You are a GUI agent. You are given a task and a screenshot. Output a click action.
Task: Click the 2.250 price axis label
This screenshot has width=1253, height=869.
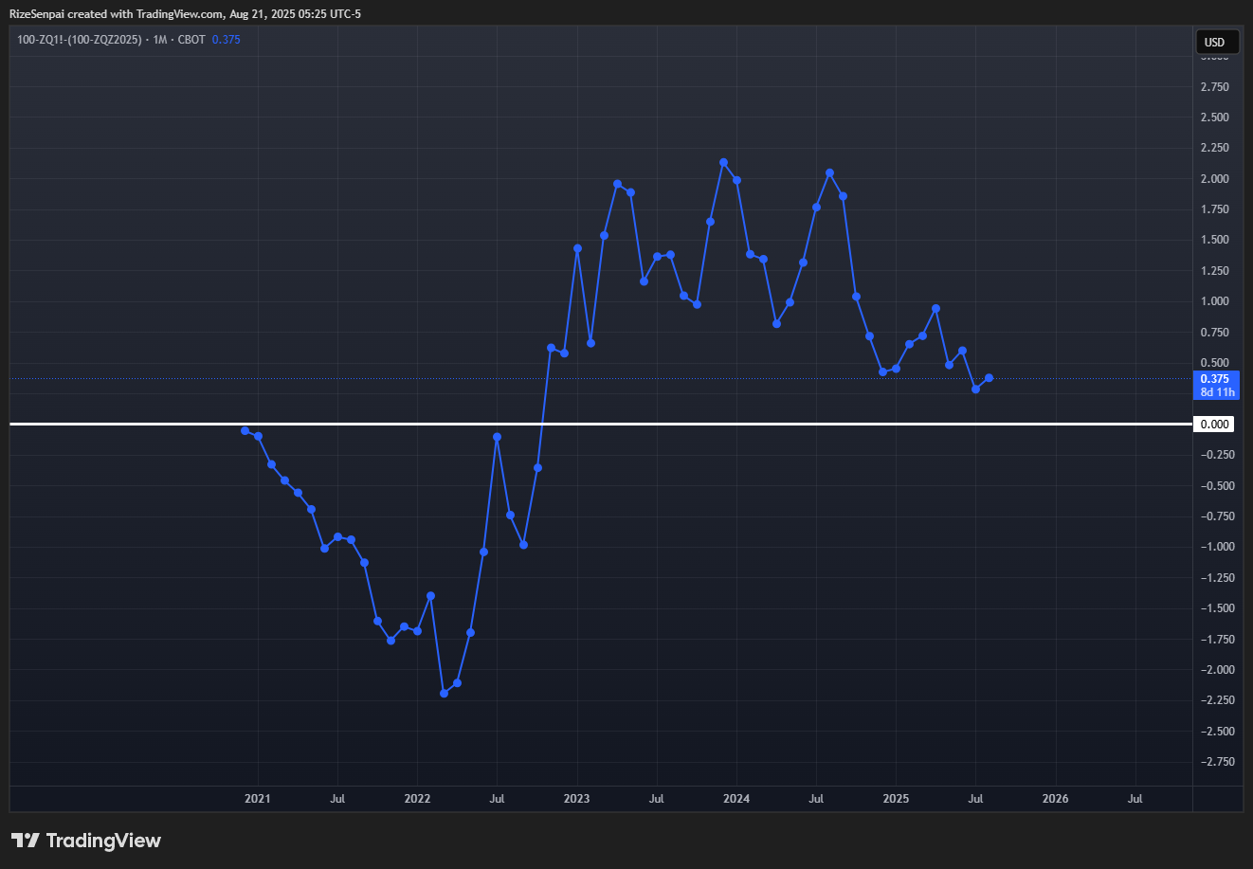(1215, 148)
